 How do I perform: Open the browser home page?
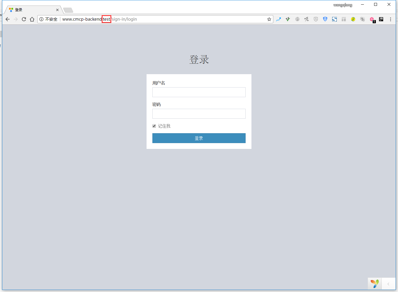32,19
